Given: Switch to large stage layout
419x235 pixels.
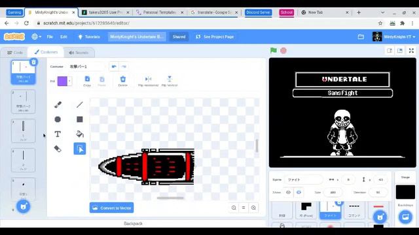Looking at the screenshot, I should tap(400, 51).
